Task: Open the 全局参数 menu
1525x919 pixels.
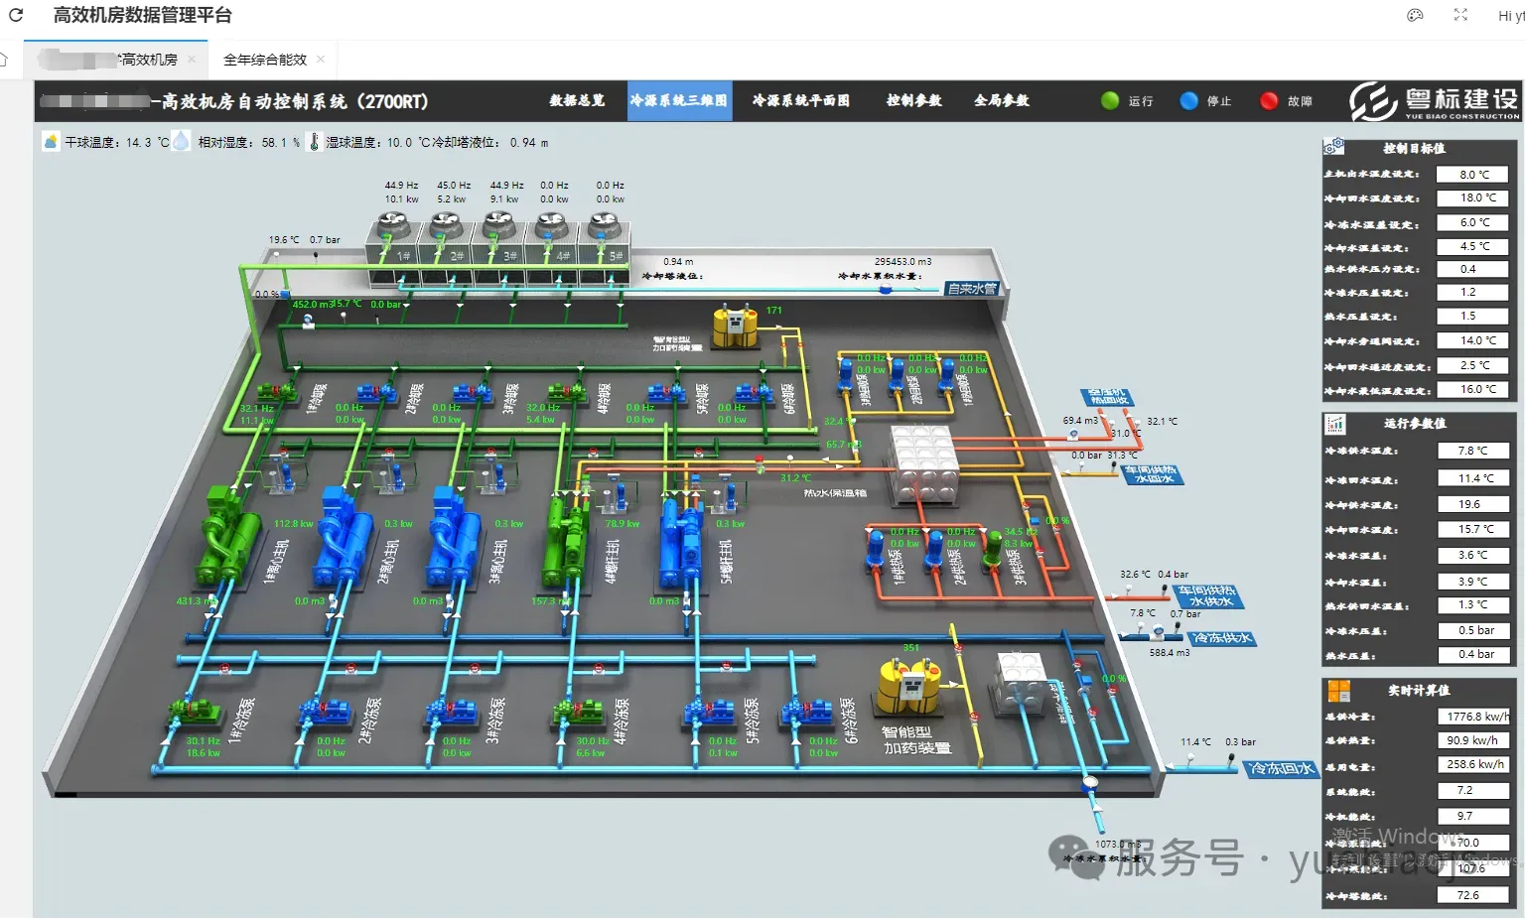Action: [x=1002, y=100]
